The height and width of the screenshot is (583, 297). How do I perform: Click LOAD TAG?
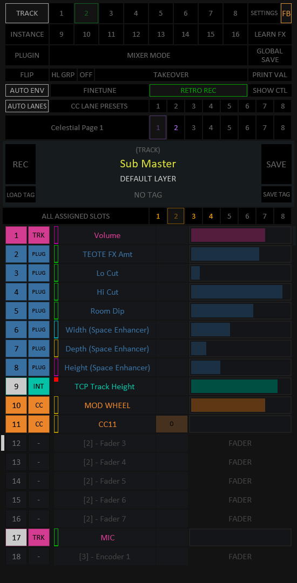pos(21,194)
